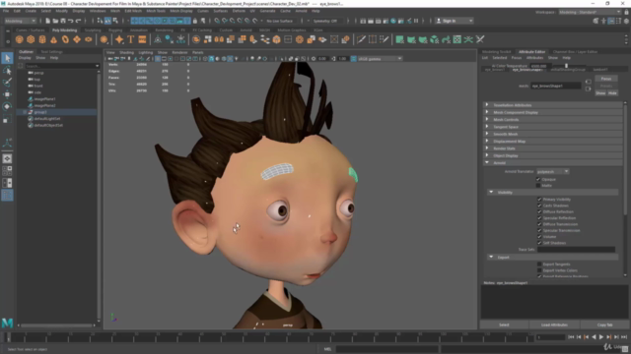
Task: Select the Rotate tool in the toolbox
Action: pyautogui.click(x=7, y=106)
